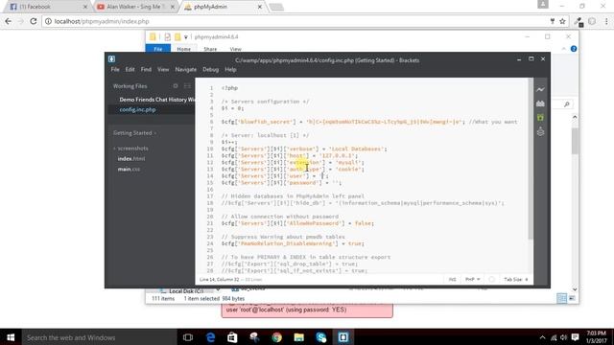The height and width of the screenshot is (345, 614).
Task: Open the File menu in Brackets
Action: (115, 70)
